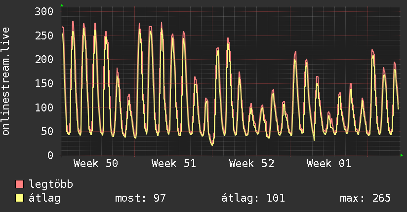
Task: Click the 50 y-axis label
Action: click(47, 132)
